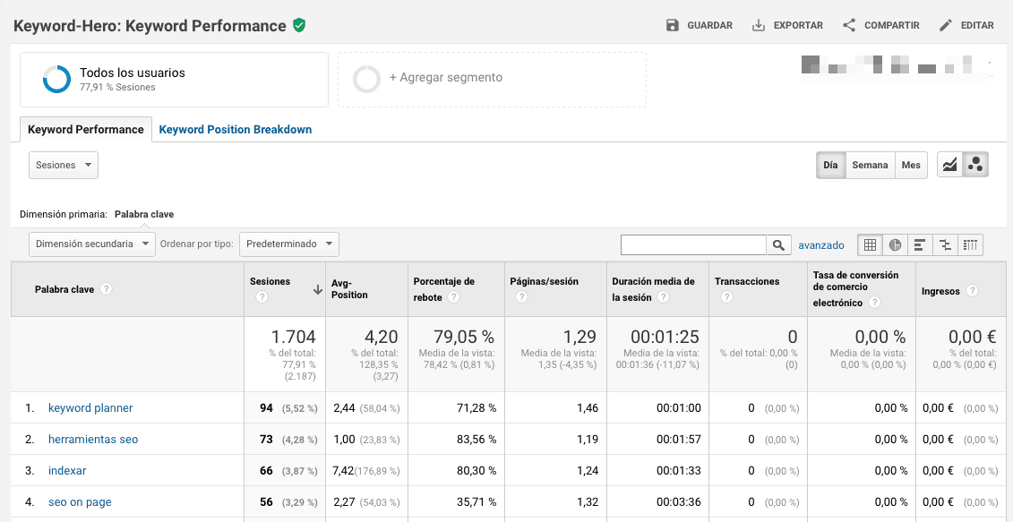
Task: Switch to motion chart bubbles icon
Action: click(x=975, y=165)
